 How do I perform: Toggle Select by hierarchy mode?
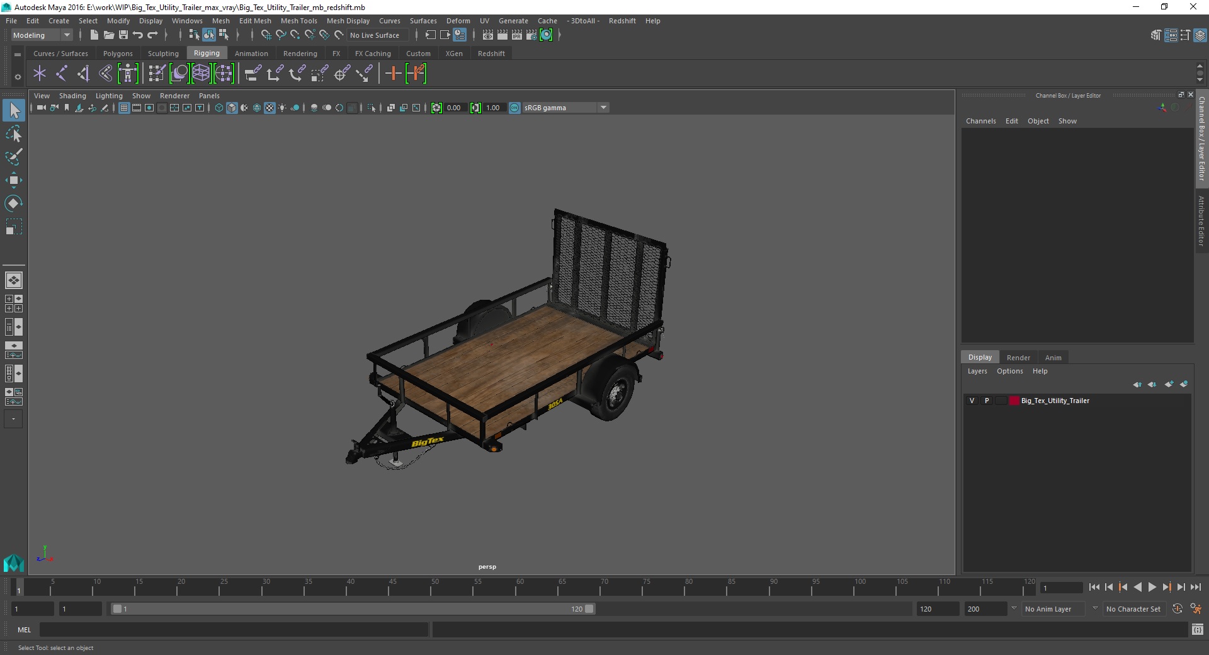coord(194,35)
